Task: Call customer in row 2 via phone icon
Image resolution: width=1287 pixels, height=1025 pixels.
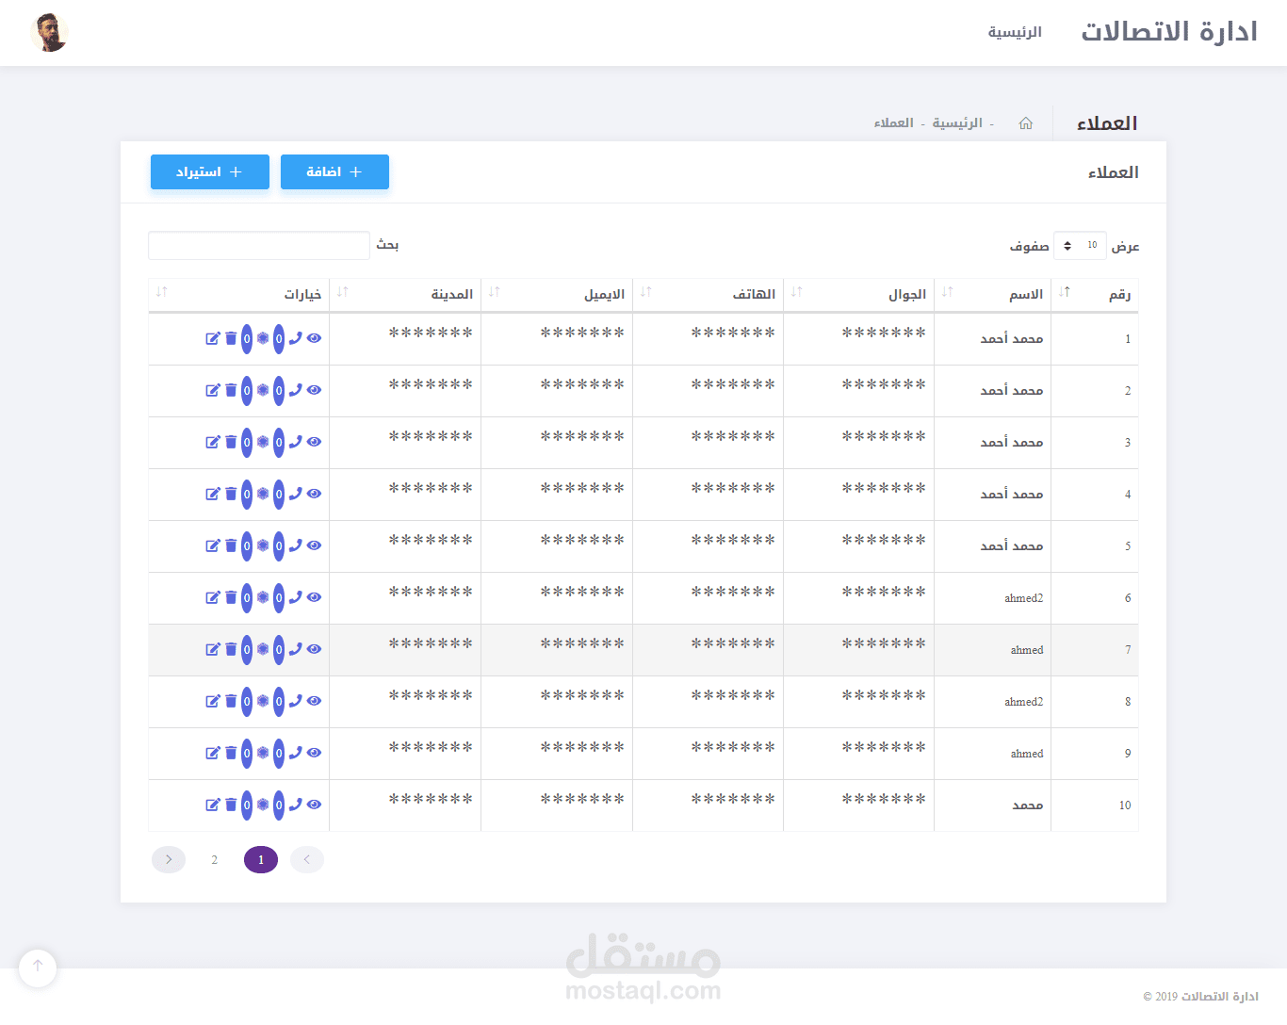Action: coord(295,390)
